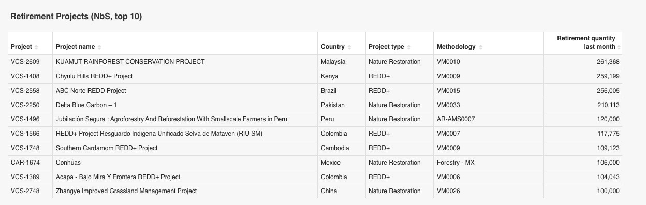The height and width of the screenshot is (205, 646).
Task: Click retirement quantity 259,199
Action: click(608, 76)
